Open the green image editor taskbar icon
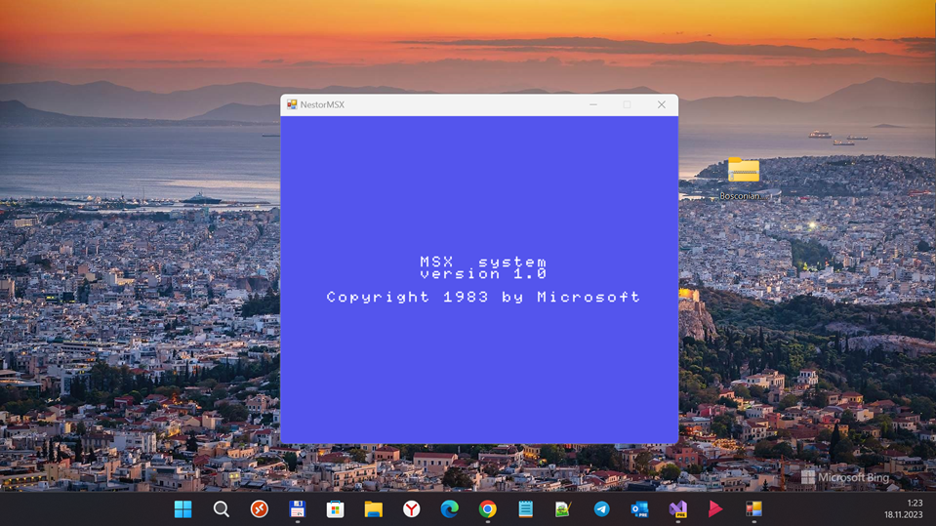Viewport: 936px width, 526px height. pos(563,508)
